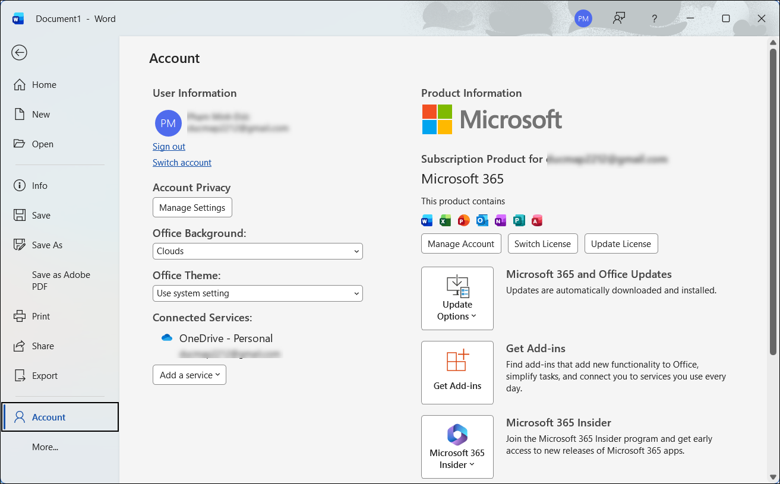Image resolution: width=780 pixels, height=484 pixels.
Task: Choose Save As in the sidebar
Action: coord(59,245)
